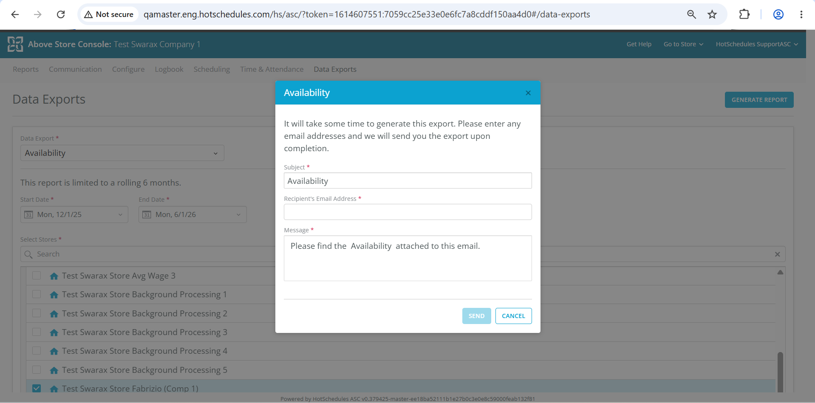This screenshot has height=403, width=815.
Task: Open the Data Export Availability dropdown
Action: (122, 153)
